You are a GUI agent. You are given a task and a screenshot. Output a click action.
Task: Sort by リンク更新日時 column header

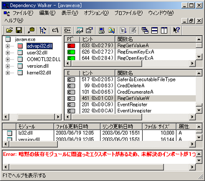coord(121,126)
